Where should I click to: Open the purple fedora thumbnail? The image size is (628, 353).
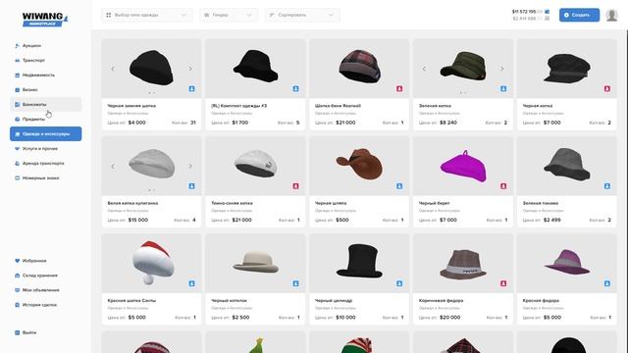point(567,262)
